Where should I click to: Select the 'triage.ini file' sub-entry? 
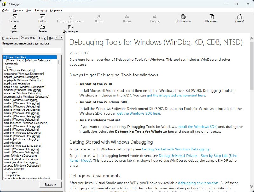click(13, 175)
